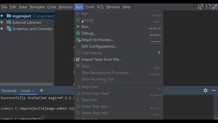Viewport: 218px width, 123px height.
Task: Open the Refactor menu
Action: click(66, 7)
